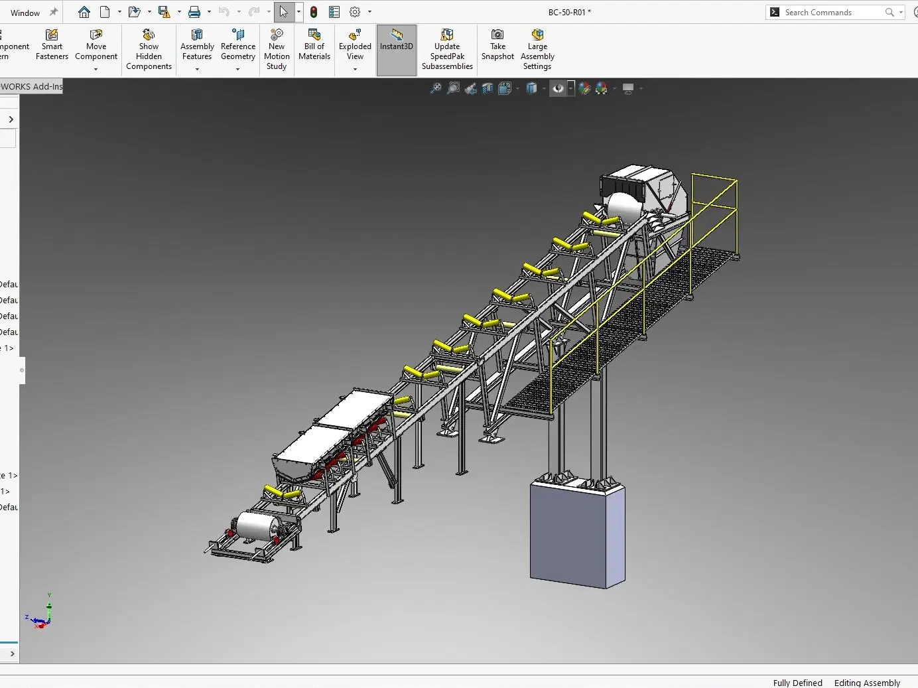Toggle the rebuild traffic light icon
This screenshot has width=918, height=688.
click(x=314, y=12)
